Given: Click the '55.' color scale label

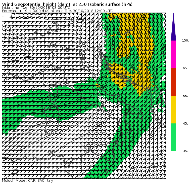Looking at the screenshot, I should tap(185, 96).
